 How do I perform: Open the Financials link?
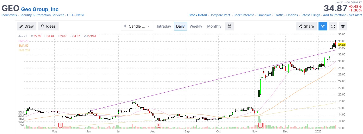tap(264, 15)
